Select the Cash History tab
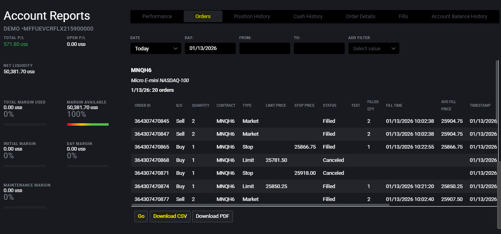Image resolution: width=501 pixels, height=234 pixels. click(308, 17)
